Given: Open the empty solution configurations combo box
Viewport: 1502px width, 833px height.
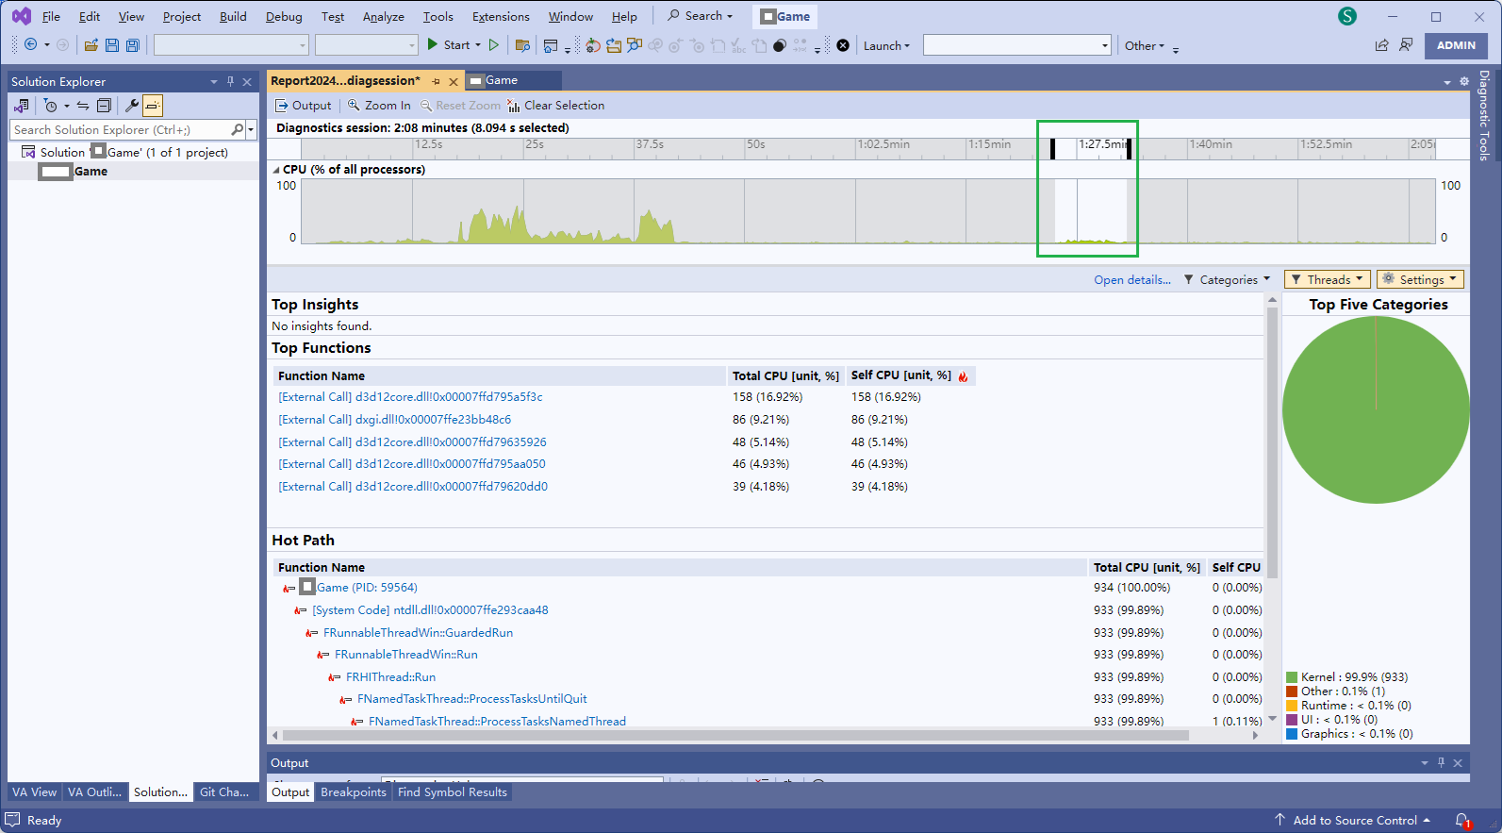Looking at the screenshot, I should click(x=231, y=45).
